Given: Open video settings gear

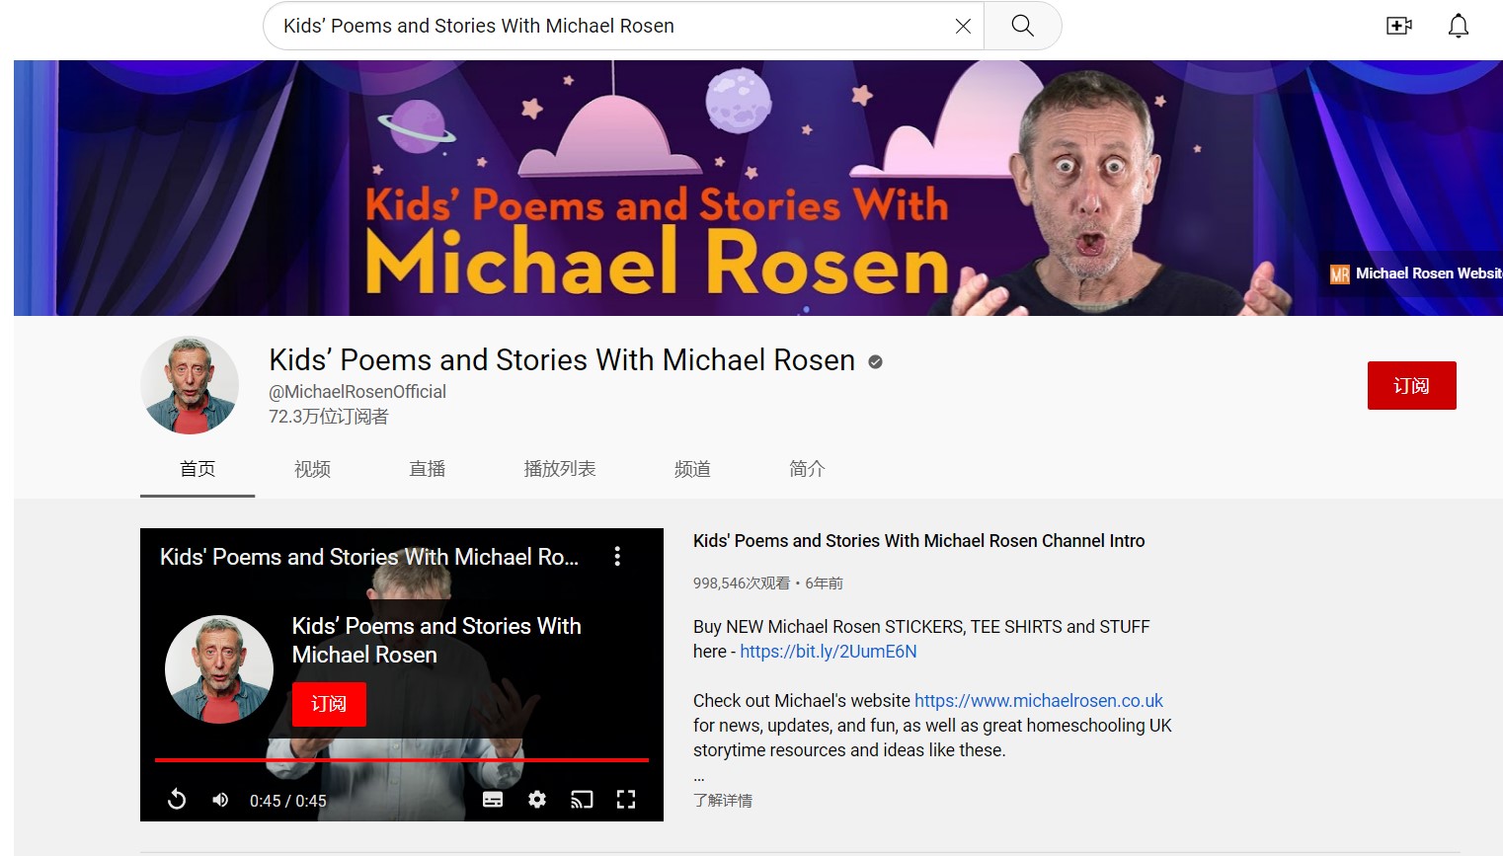Looking at the screenshot, I should pyautogui.click(x=537, y=800).
